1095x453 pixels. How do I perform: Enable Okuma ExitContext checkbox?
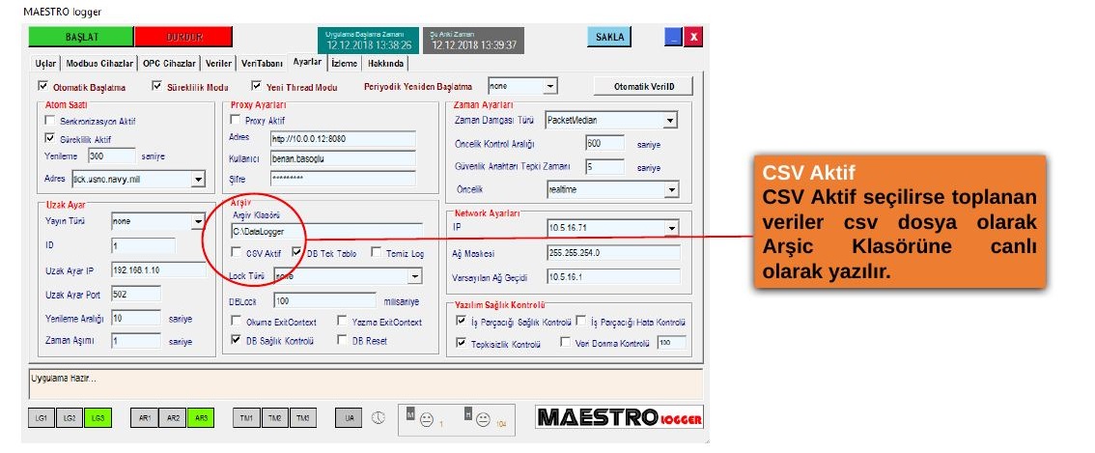236,322
